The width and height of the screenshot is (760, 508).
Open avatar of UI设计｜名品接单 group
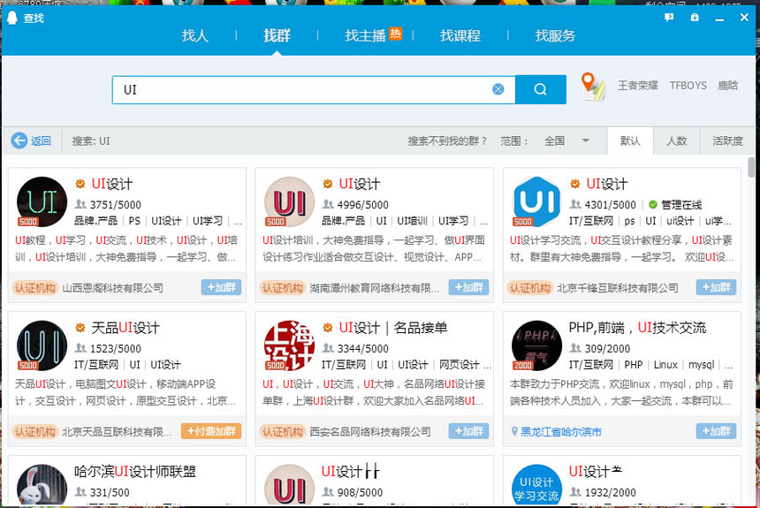[289, 345]
